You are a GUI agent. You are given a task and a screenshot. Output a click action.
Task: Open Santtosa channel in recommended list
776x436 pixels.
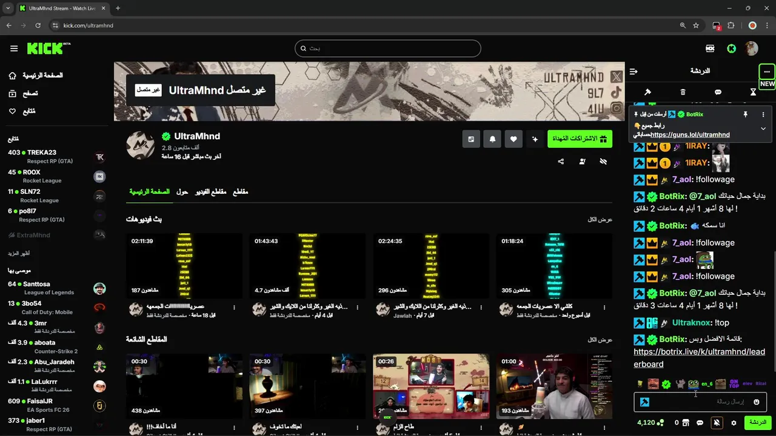[x=57, y=288]
